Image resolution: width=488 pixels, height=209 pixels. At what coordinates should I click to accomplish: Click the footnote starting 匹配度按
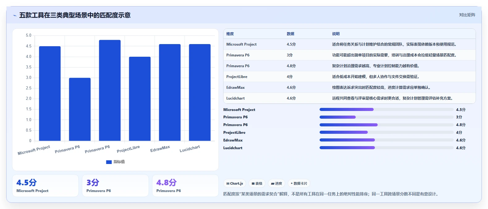331,194
